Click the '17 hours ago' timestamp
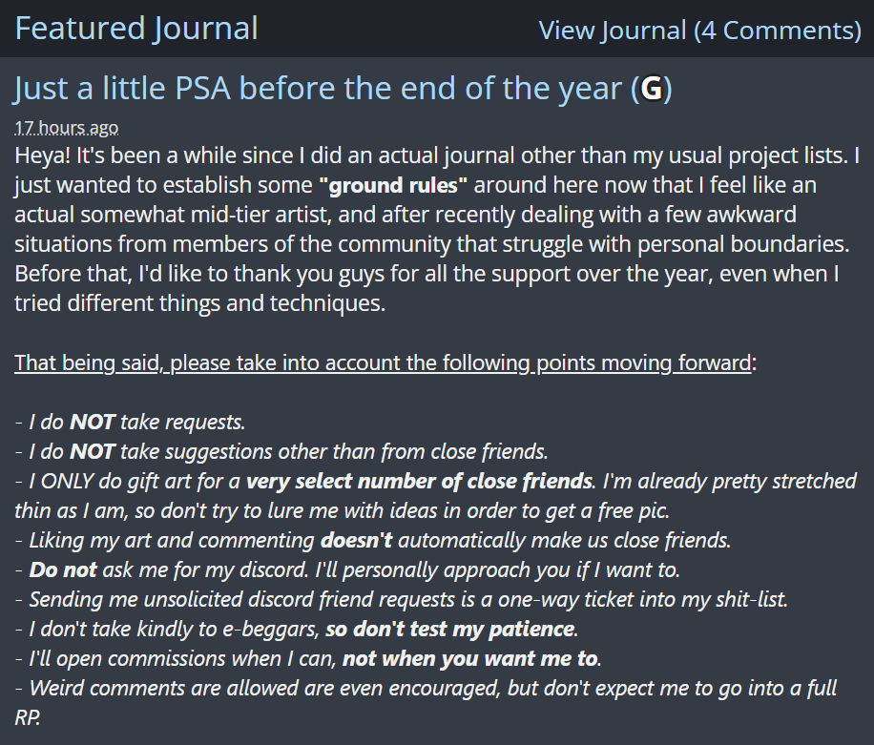Viewport: 874px width, 745px height. point(67,128)
